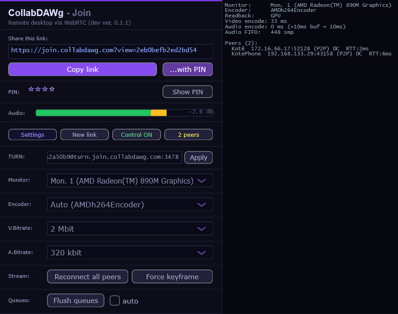Click the -2.6 dB audio reading
Image resolution: width=398 pixels, height=314 pixels.
point(201,112)
